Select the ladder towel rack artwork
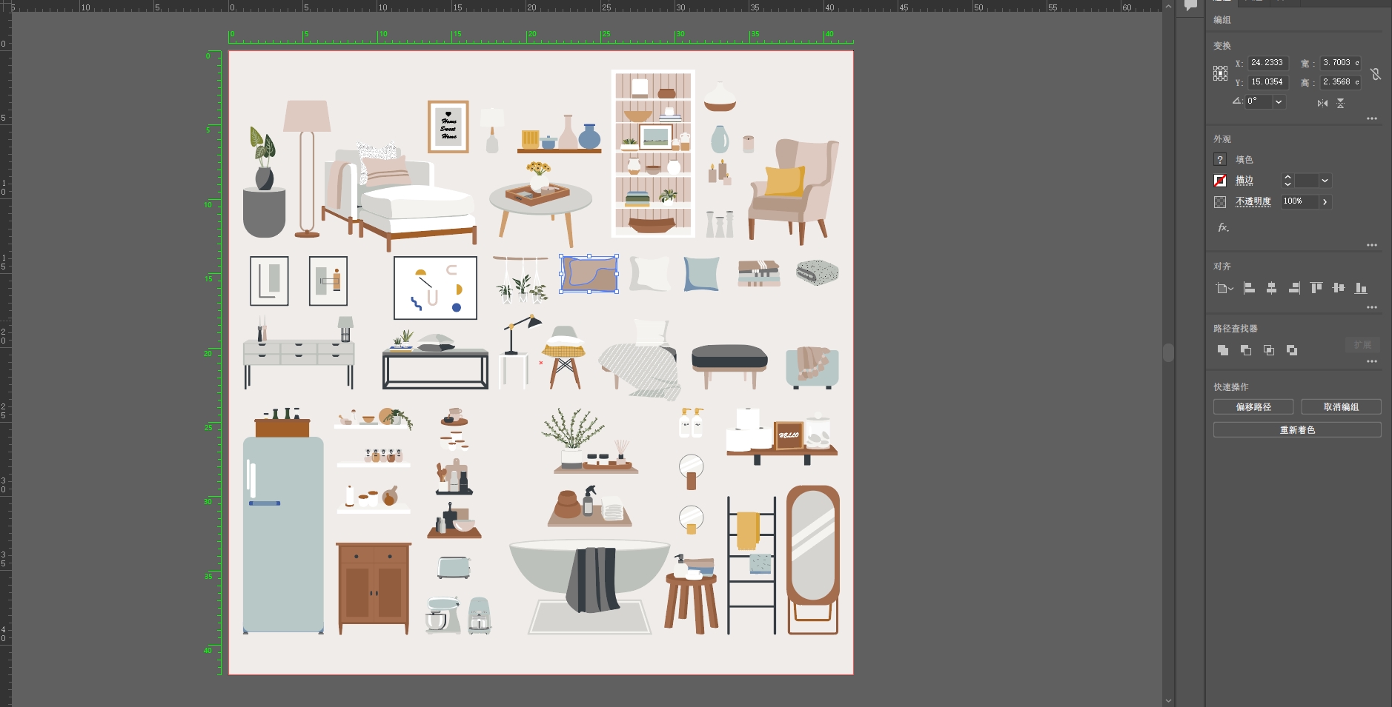The image size is (1392, 707). [751, 565]
